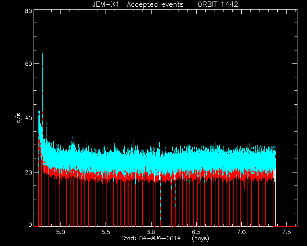Click the y-axis tick label 20
The image size is (307, 246).
[x=29, y=172]
